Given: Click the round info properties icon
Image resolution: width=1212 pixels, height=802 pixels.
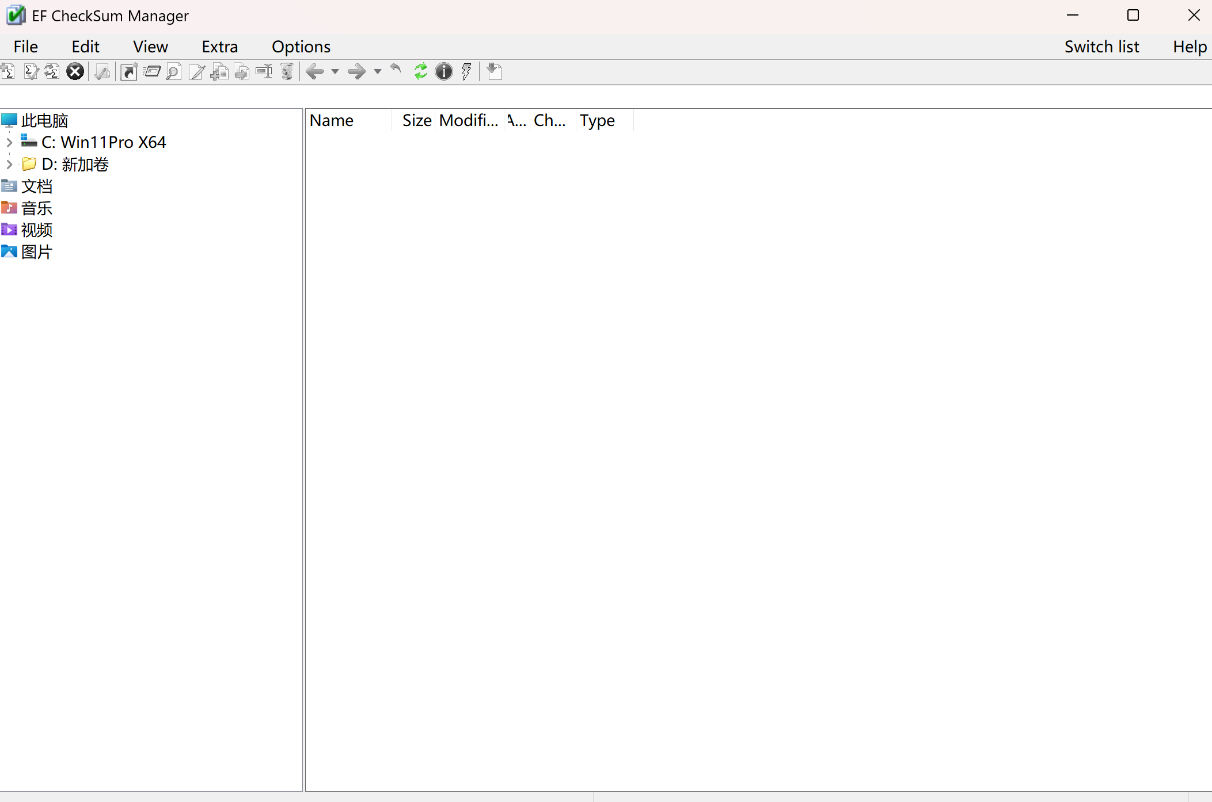Looking at the screenshot, I should [444, 71].
